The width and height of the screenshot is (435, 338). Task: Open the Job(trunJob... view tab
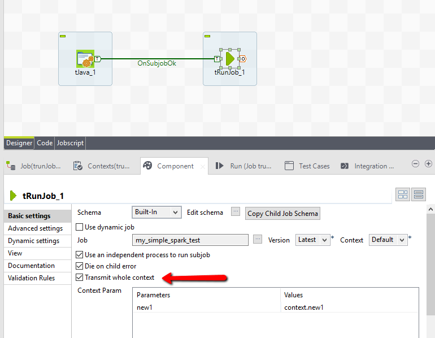click(x=34, y=166)
